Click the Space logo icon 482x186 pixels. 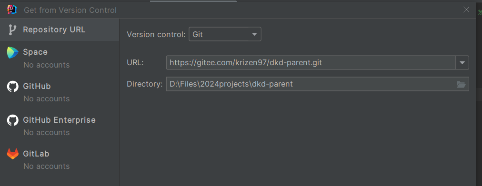coord(12,52)
